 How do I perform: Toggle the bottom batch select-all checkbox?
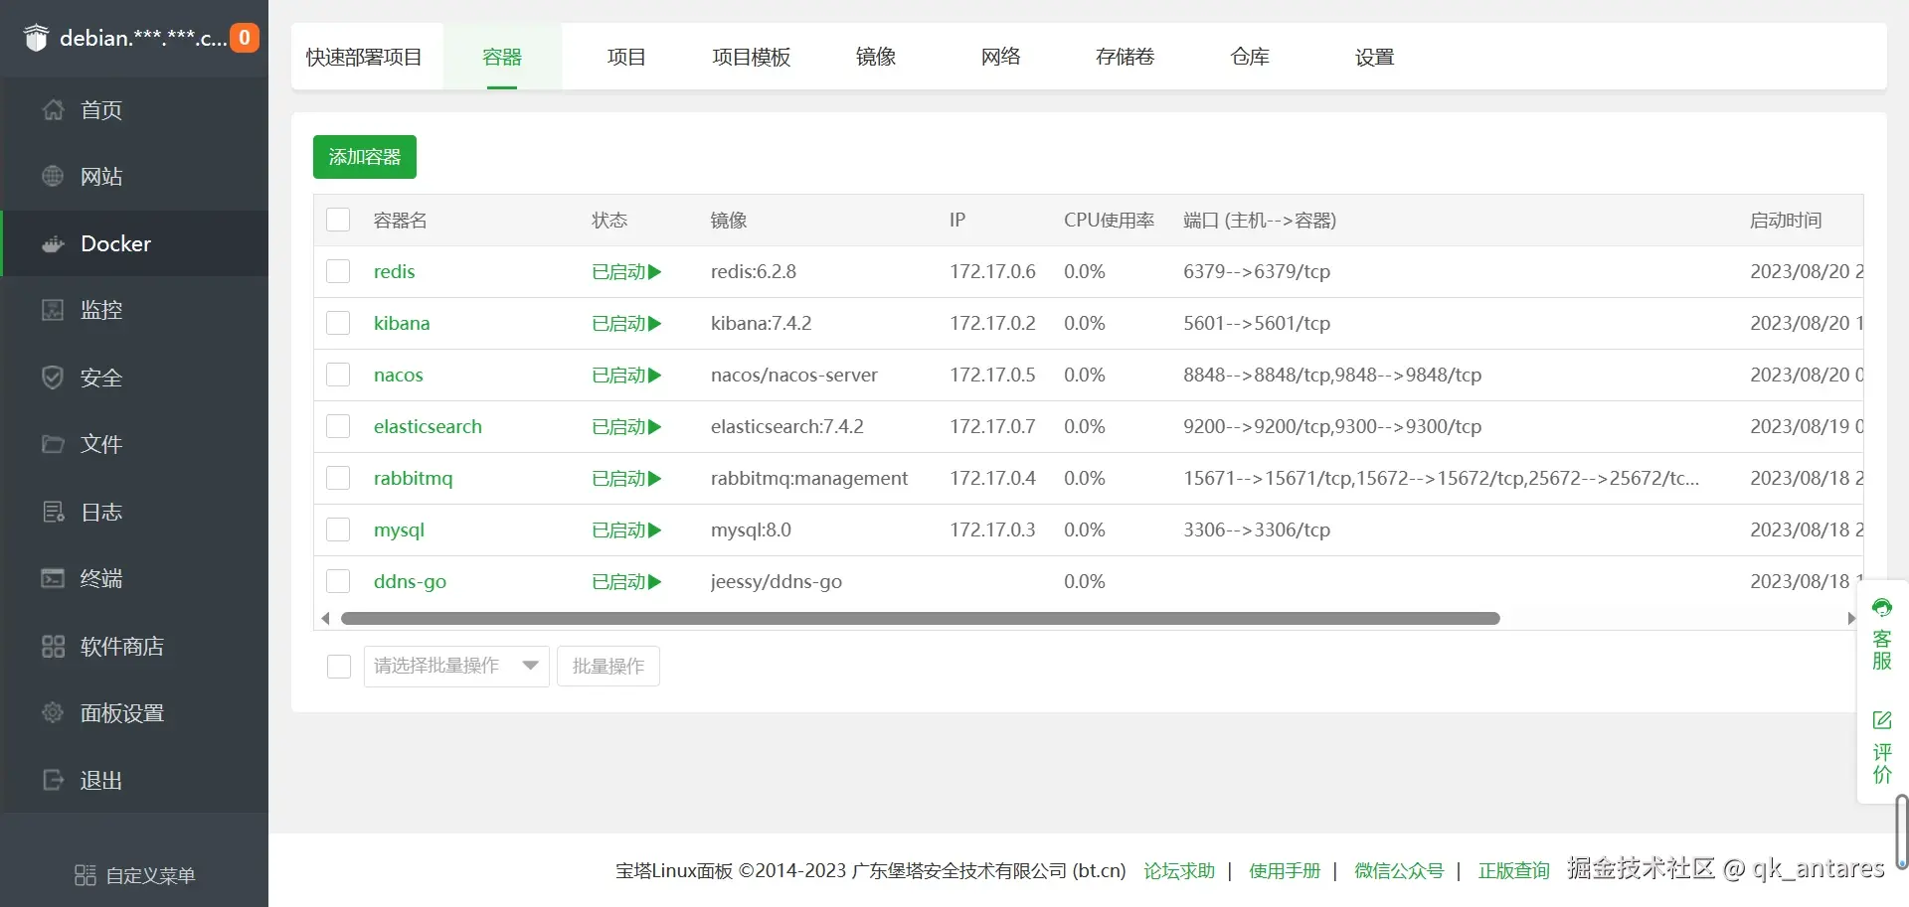(x=339, y=666)
